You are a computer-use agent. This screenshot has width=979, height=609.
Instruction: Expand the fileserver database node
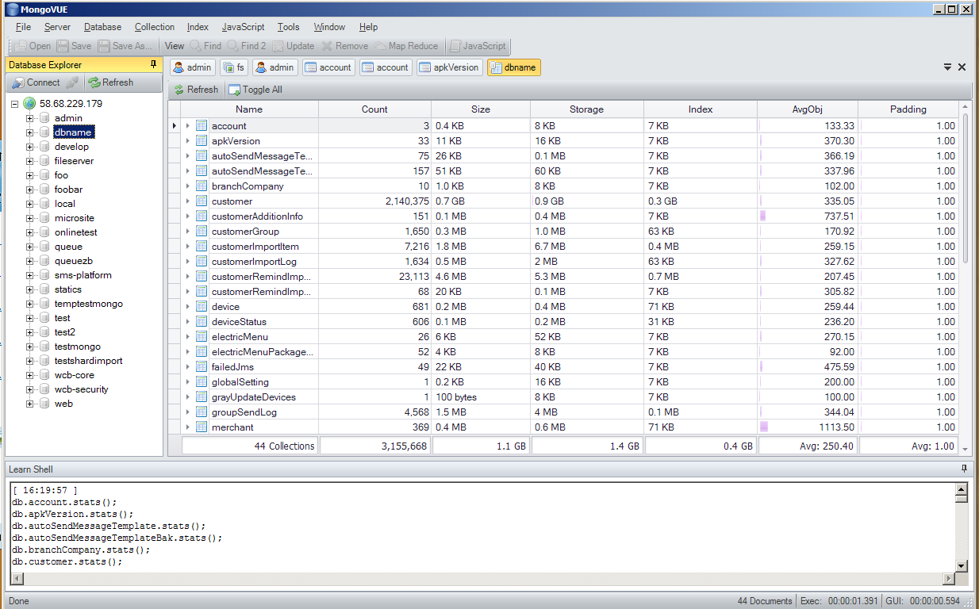click(x=29, y=161)
